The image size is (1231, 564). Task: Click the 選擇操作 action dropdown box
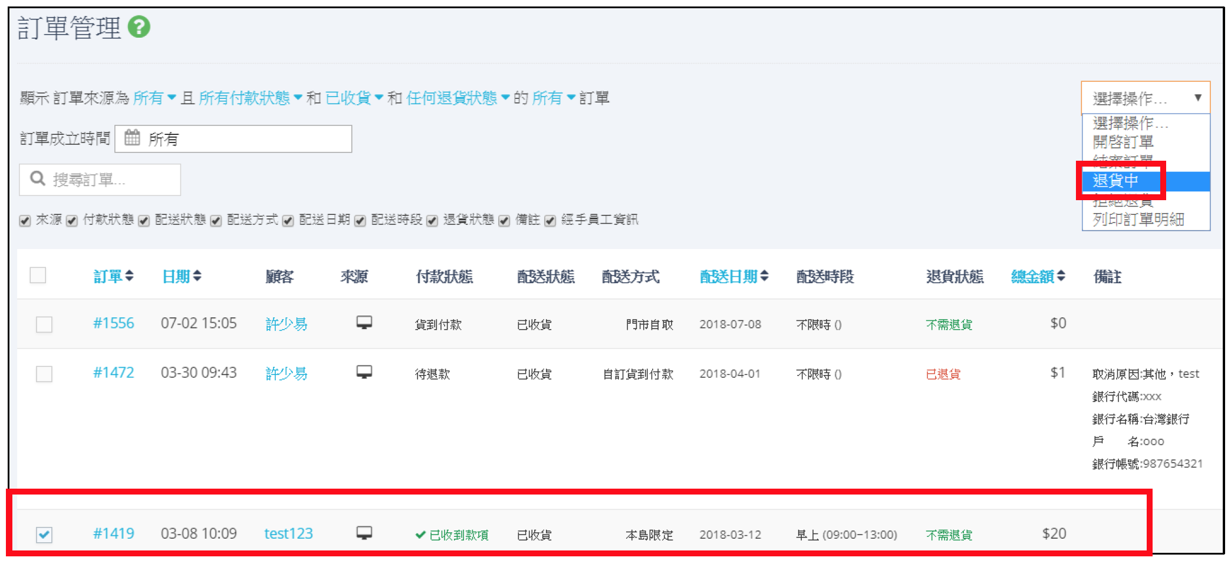pos(1146,98)
